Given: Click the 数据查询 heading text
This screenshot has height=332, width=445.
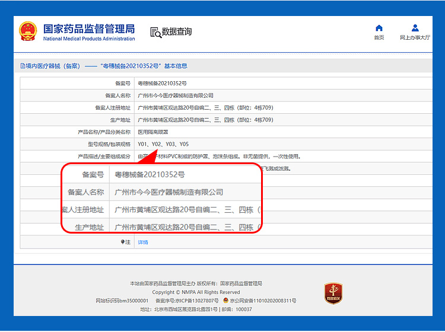Looking at the screenshot, I should point(177,31).
